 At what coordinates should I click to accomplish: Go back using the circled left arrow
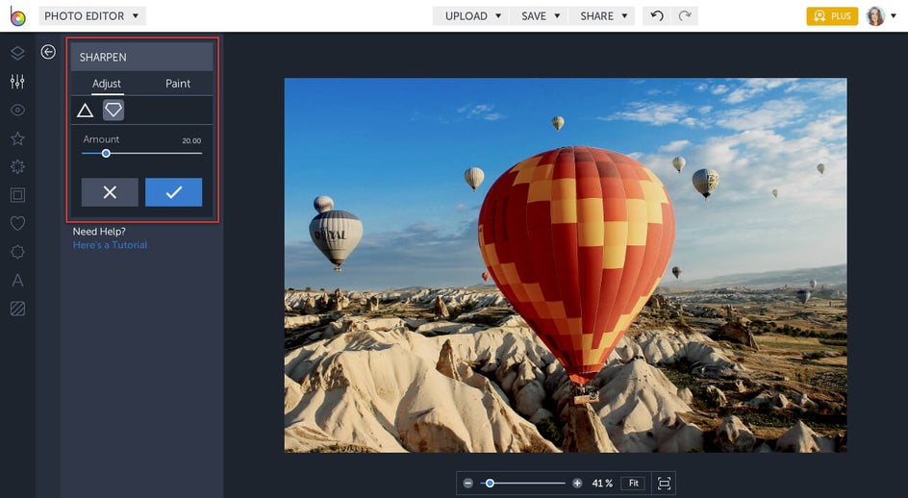[48, 52]
